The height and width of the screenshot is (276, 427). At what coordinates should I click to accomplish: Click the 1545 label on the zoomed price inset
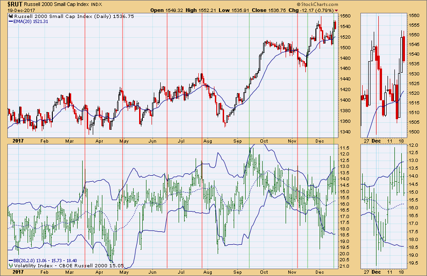point(415,45)
